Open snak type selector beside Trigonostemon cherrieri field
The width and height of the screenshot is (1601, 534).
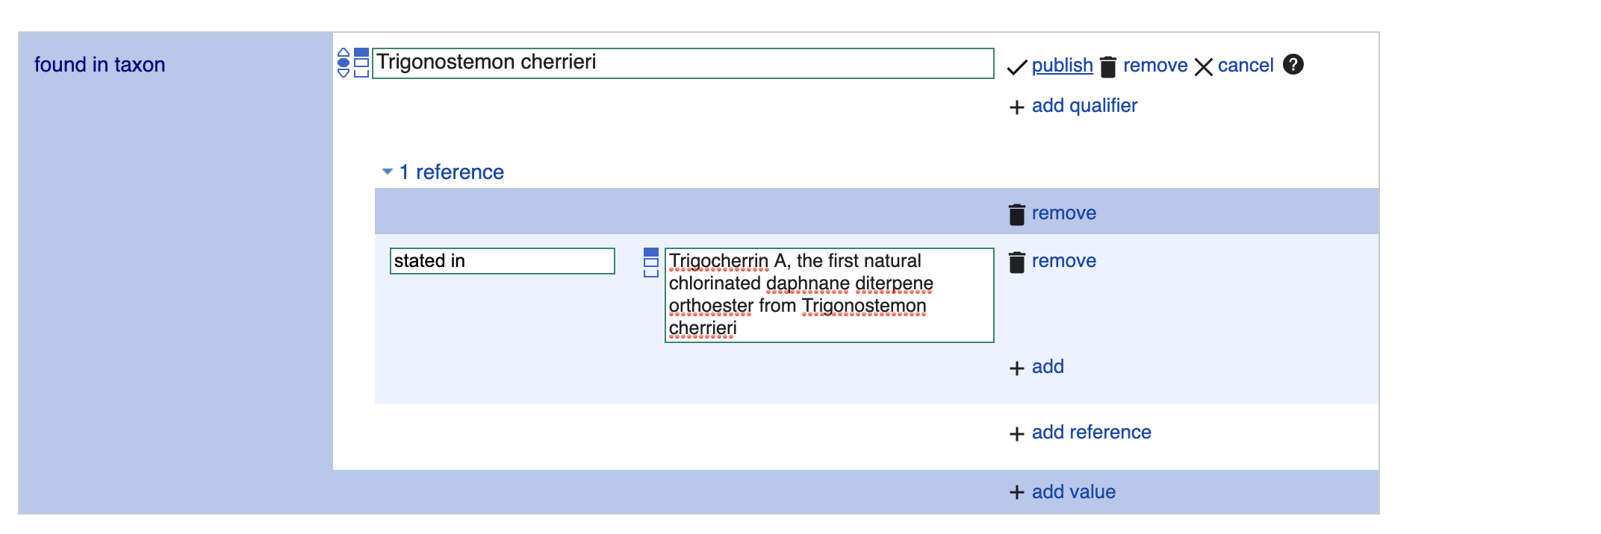(x=361, y=63)
